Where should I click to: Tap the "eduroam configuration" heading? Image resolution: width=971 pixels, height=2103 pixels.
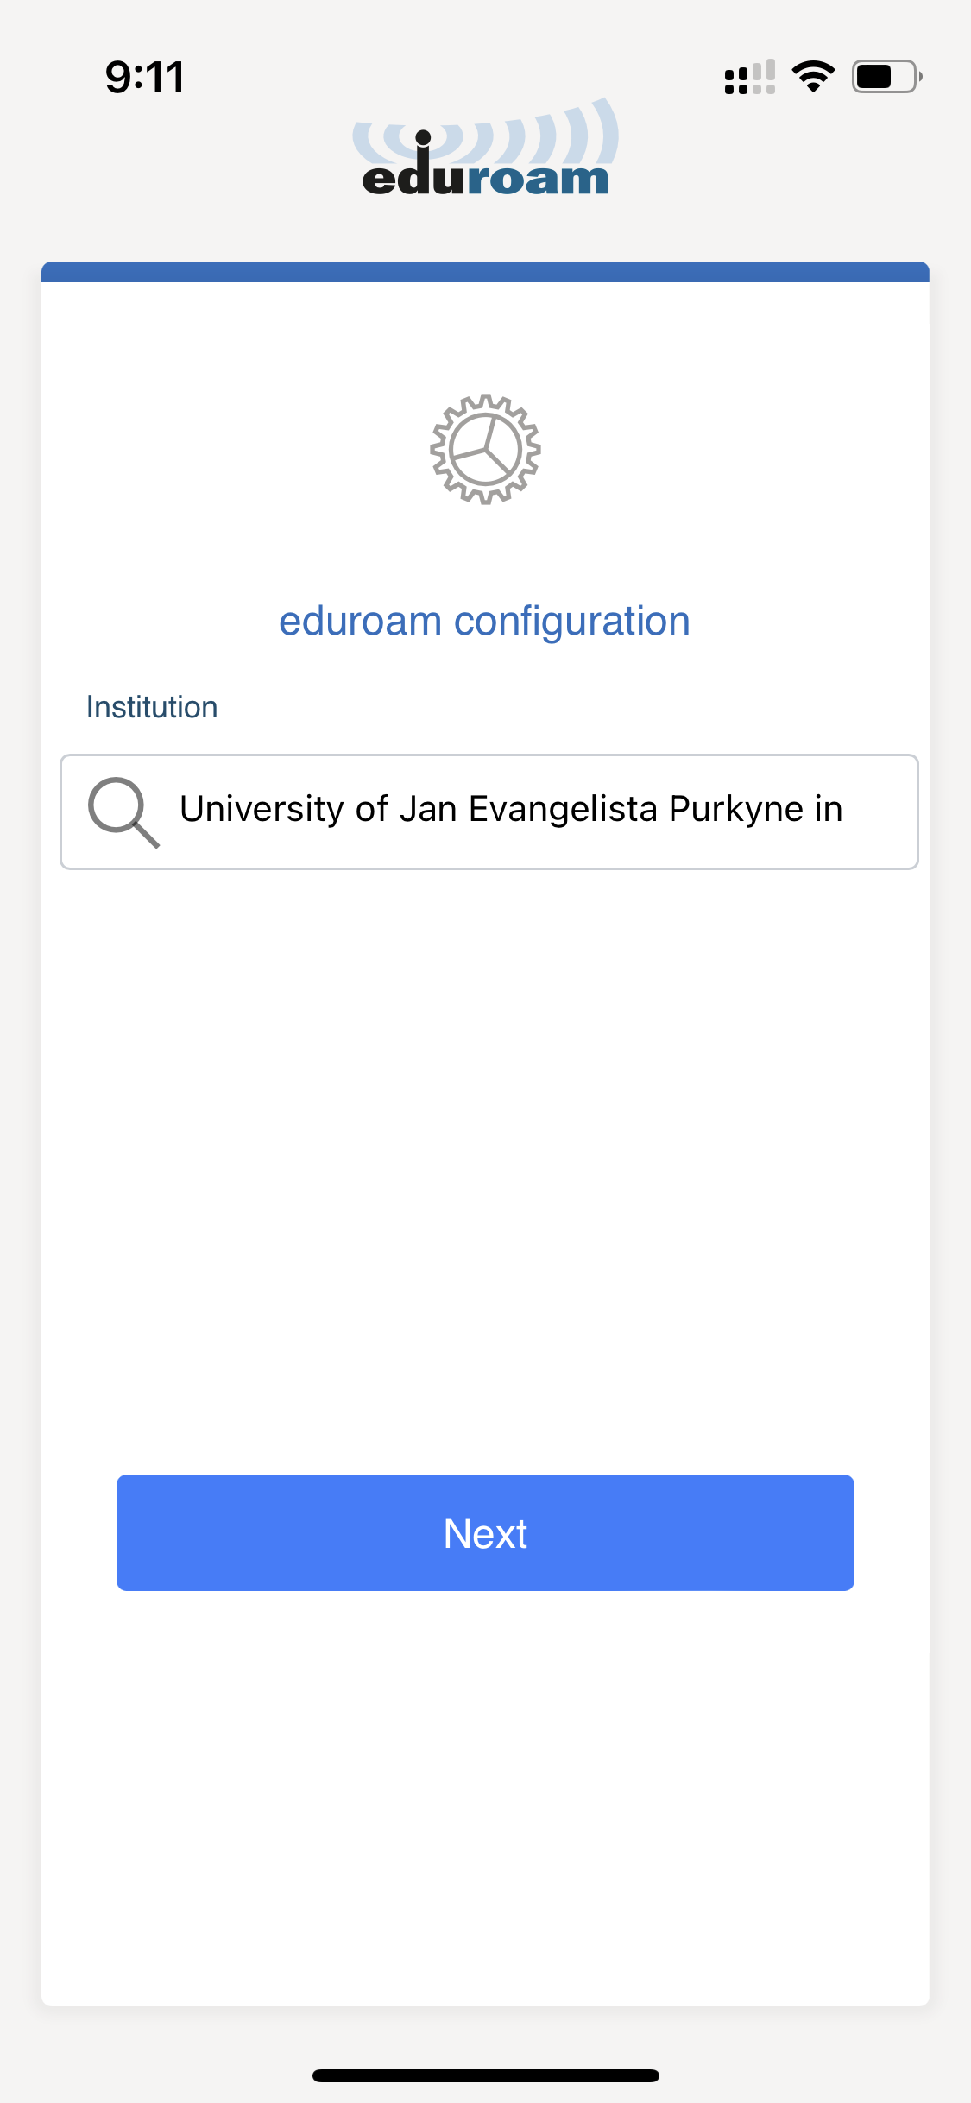[x=484, y=622]
